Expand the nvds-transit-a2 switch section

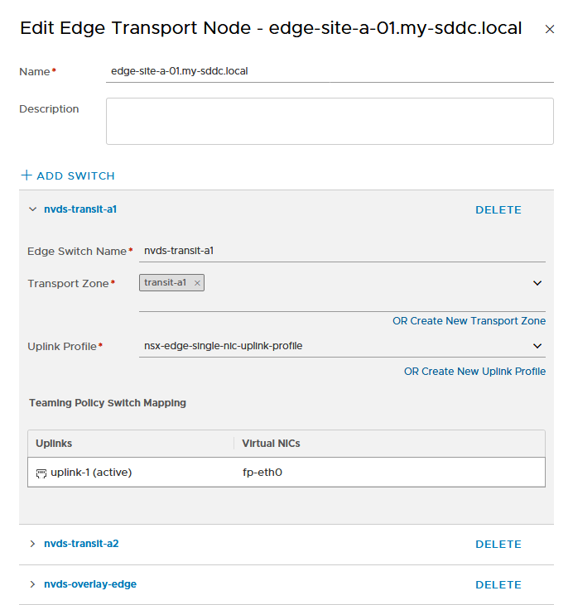pos(33,544)
